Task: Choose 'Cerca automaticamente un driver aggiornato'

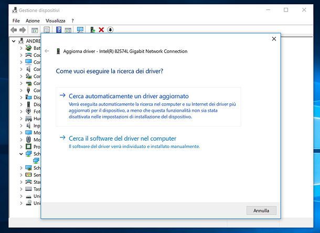Action: coord(148,107)
